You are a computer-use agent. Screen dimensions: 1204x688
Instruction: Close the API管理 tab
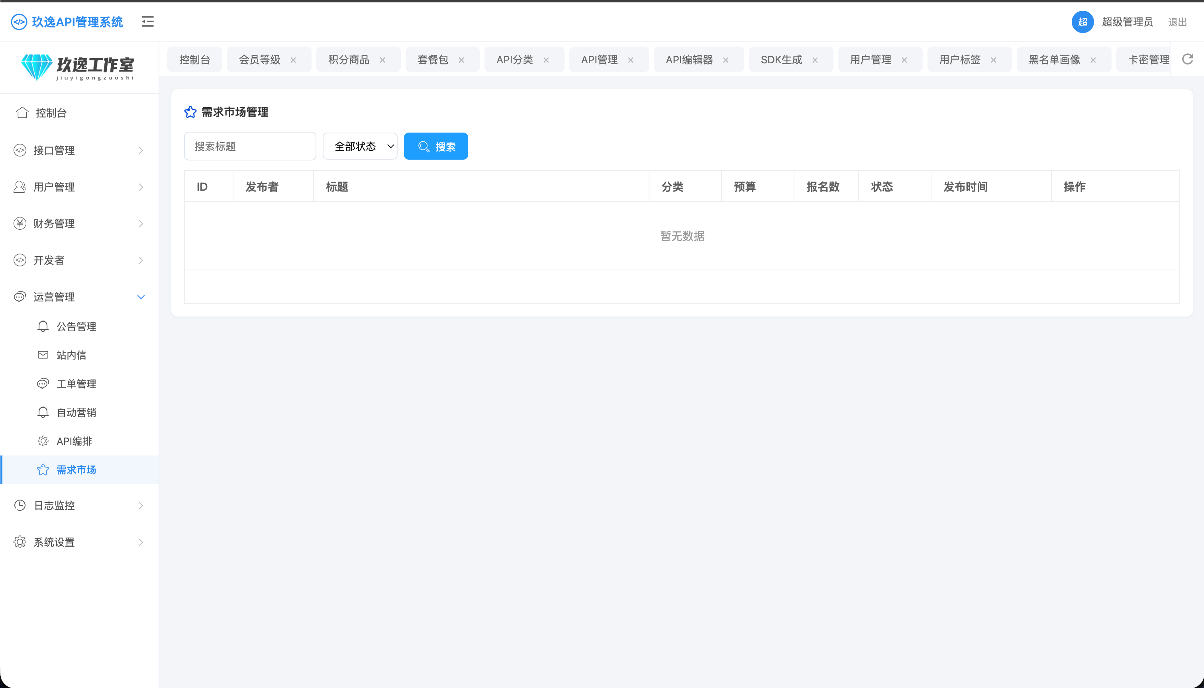631,60
